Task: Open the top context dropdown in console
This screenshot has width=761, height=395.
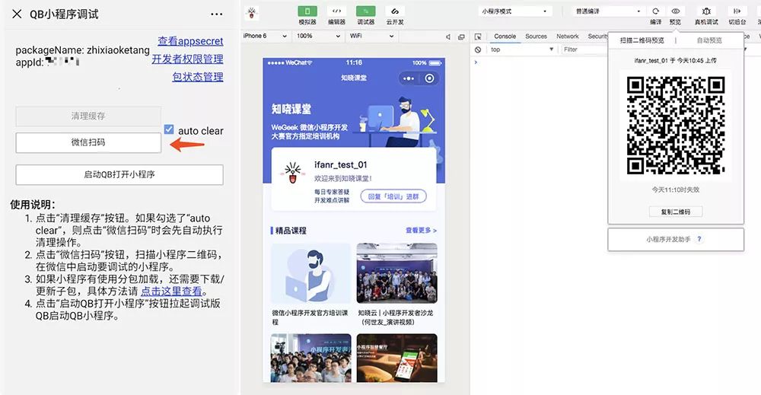Action: (x=522, y=49)
